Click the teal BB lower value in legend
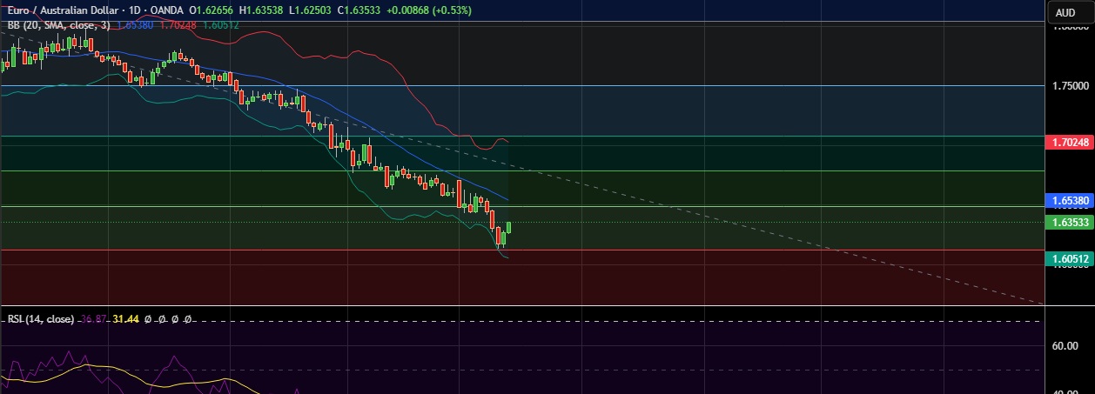This screenshot has width=1095, height=394. click(x=219, y=25)
